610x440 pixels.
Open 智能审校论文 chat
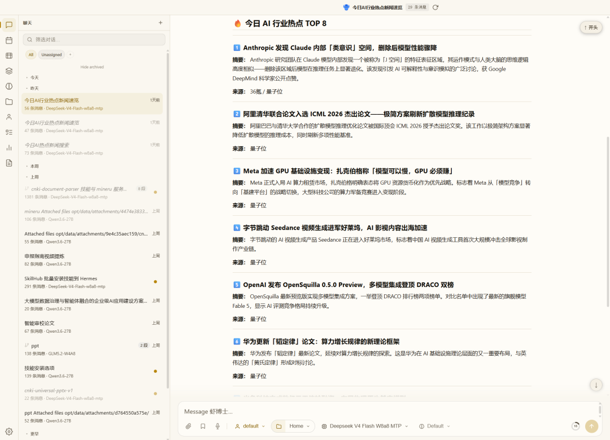coord(92,327)
